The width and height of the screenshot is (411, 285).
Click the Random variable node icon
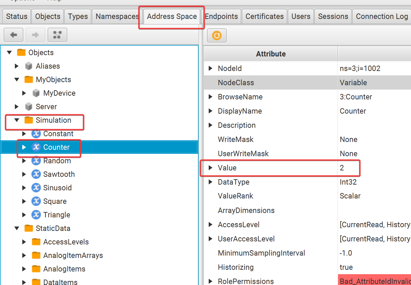click(x=36, y=161)
